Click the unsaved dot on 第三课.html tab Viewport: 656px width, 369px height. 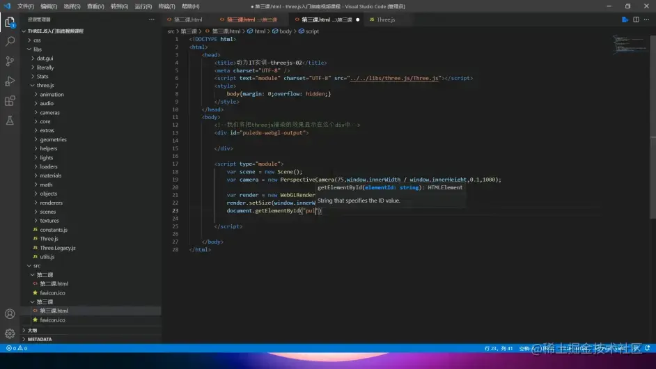358,19
